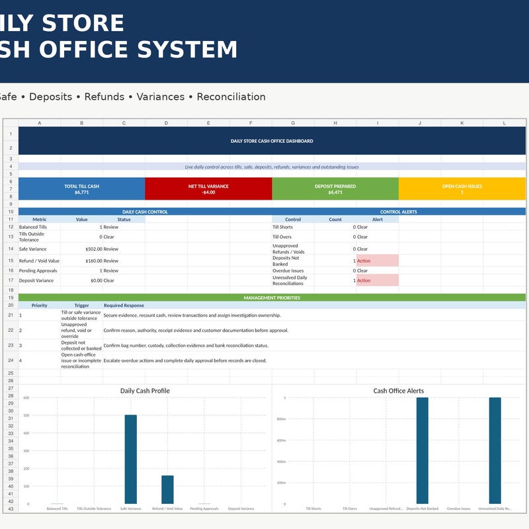Image resolution: width=529 pixels, height=529 pixels.
Task: Click the Daily Store Cash Office Dashboard title cell
Action: [x=272, y=141]
